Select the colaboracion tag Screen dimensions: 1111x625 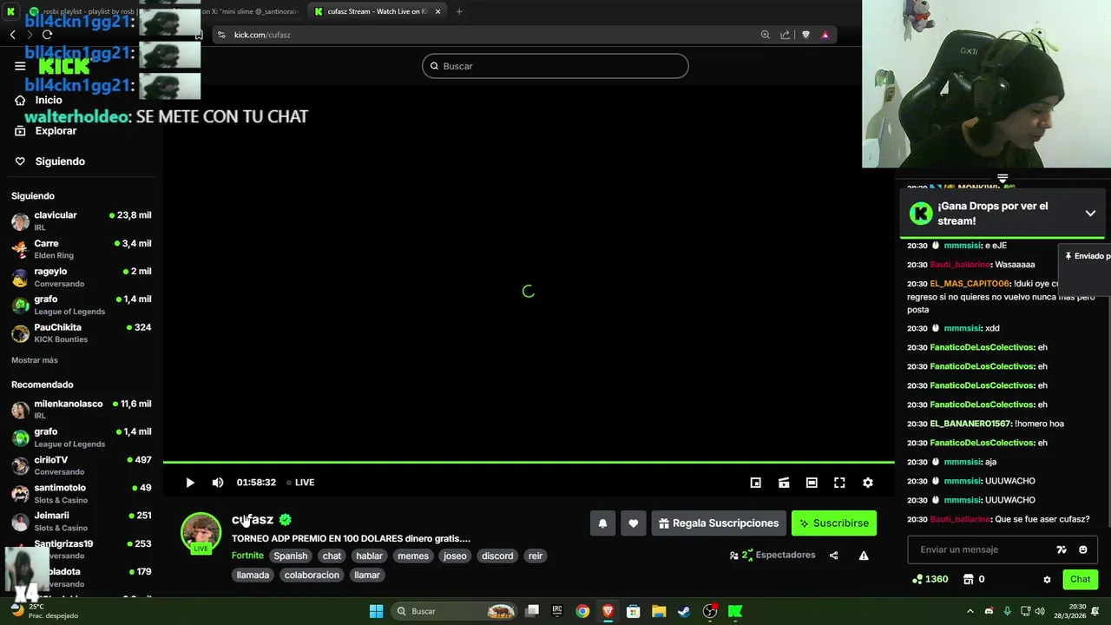click(312, 575)
